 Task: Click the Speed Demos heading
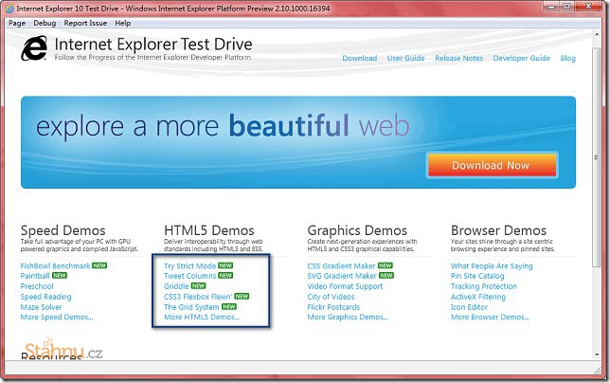[63, 230]
